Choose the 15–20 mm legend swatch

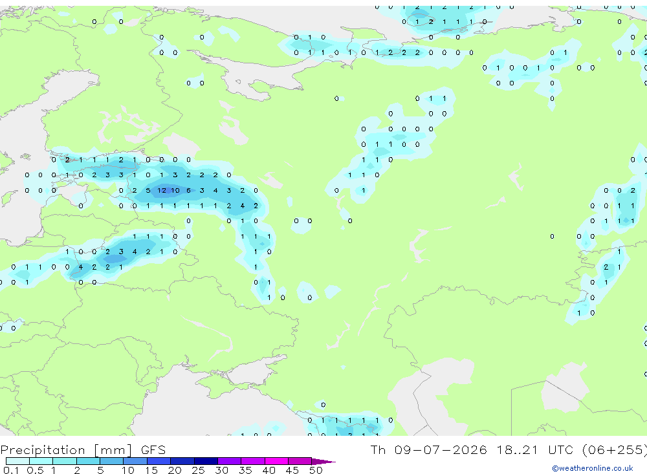(159, 461)
